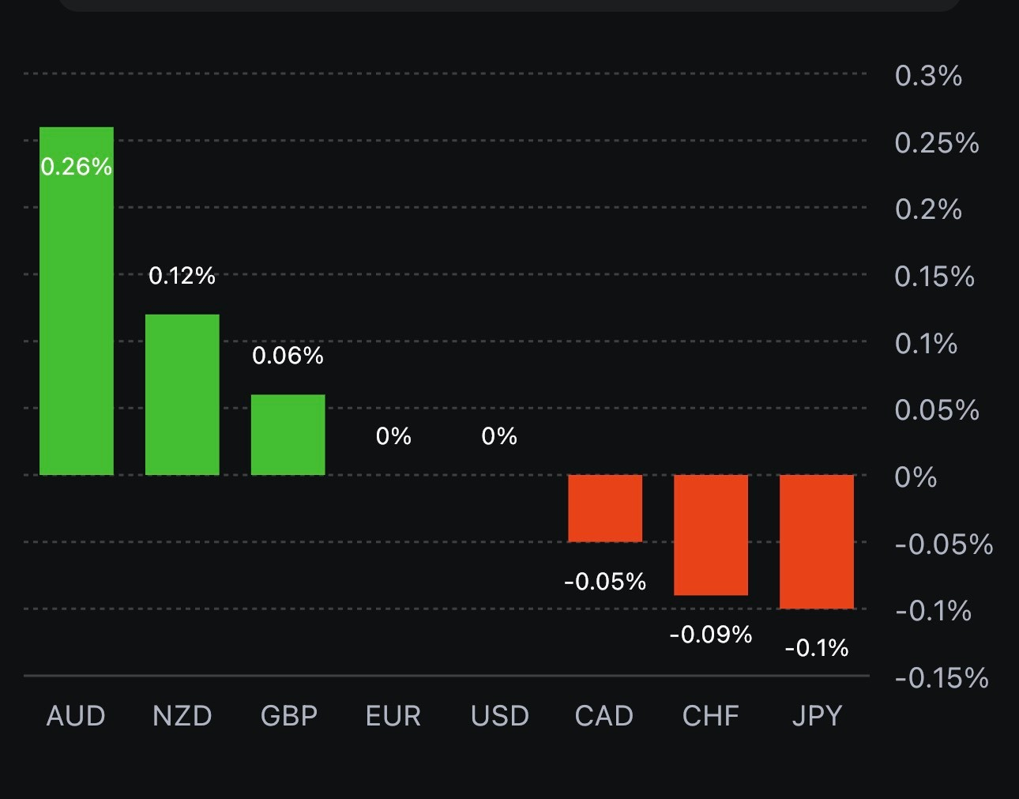Screen dimensions: 1019x799
Task: Click the red CAD bar
Action: (x=605, y=508)
